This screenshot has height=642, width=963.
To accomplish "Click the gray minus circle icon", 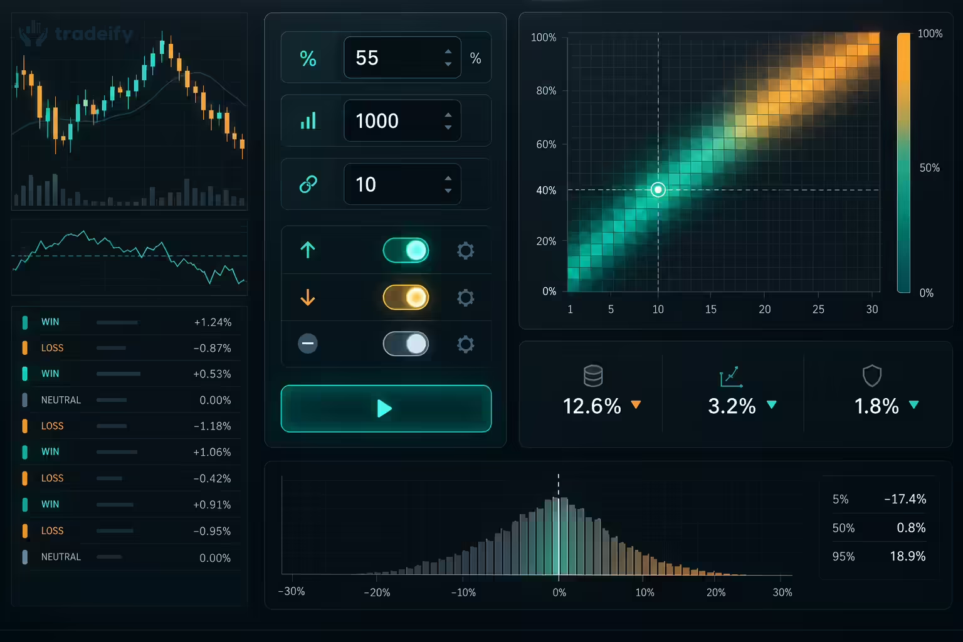I will 308,344.
